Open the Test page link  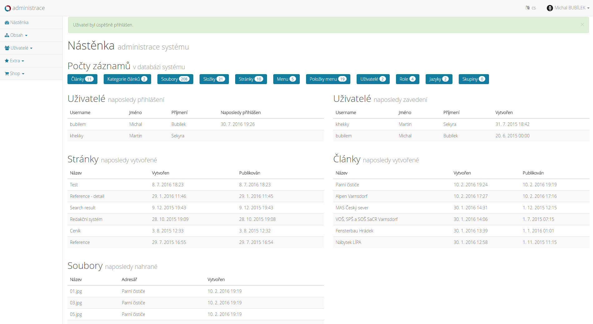coord(74,185)
